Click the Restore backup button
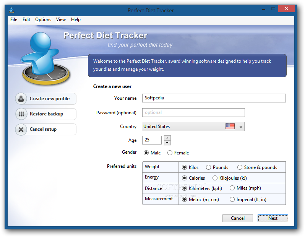 tap(46, 114)
